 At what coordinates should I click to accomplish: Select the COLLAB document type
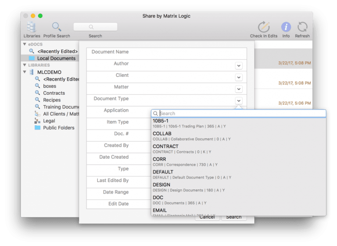239,136
